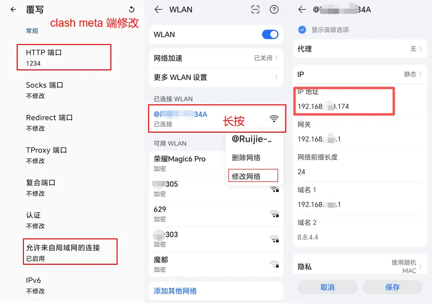
Task: Tap the WiFi signal icon of the connected network
Action: [273, 118]
